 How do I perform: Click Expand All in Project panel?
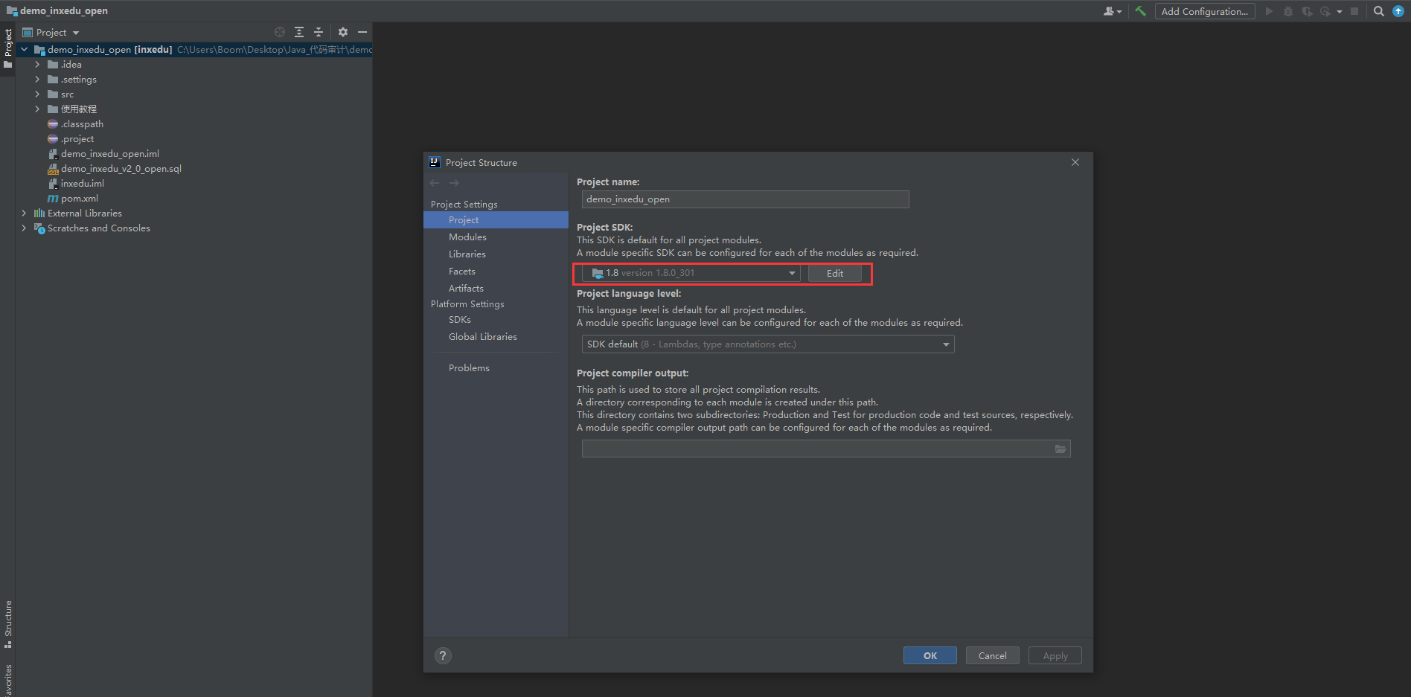299,32
